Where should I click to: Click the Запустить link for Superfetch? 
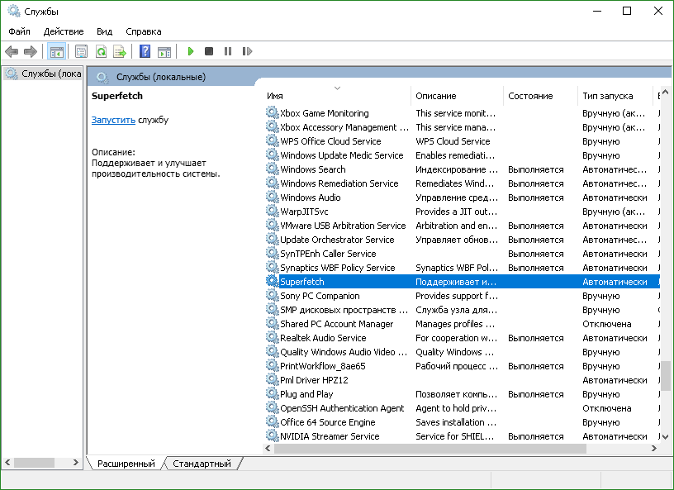coord(112,120)
